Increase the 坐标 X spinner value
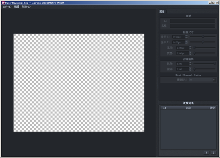 (187, 36)
